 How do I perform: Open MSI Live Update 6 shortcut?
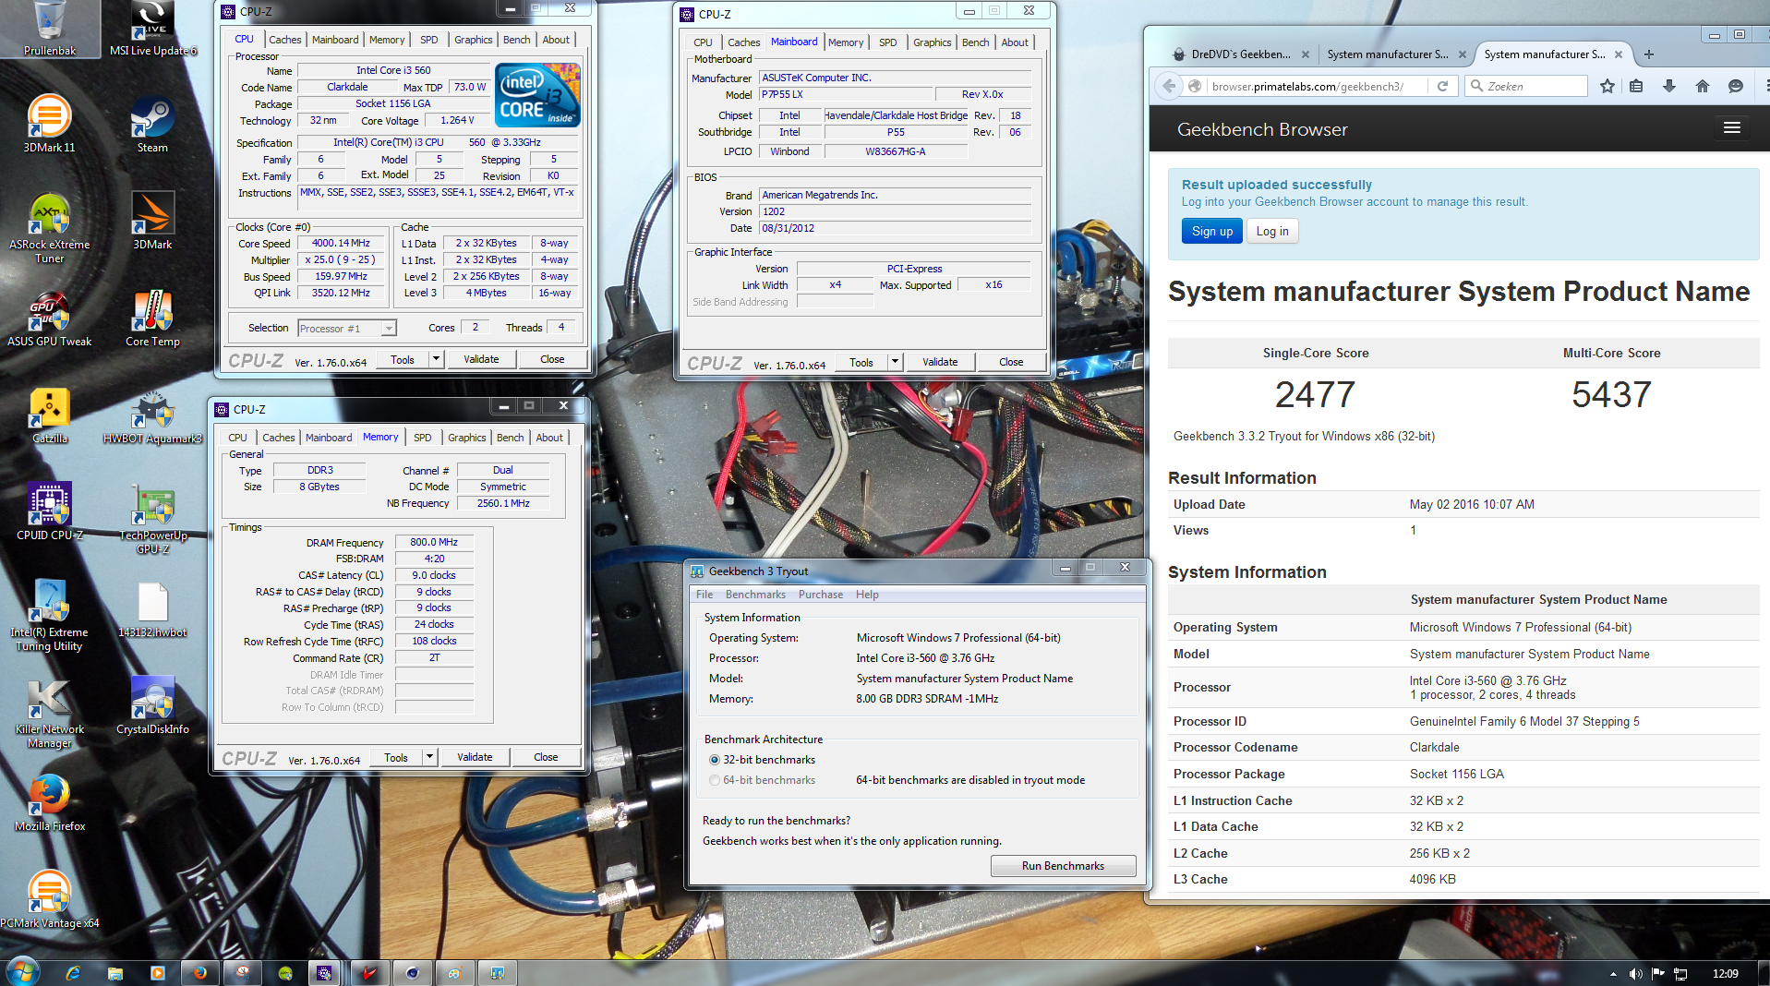(x=152, y=29)
